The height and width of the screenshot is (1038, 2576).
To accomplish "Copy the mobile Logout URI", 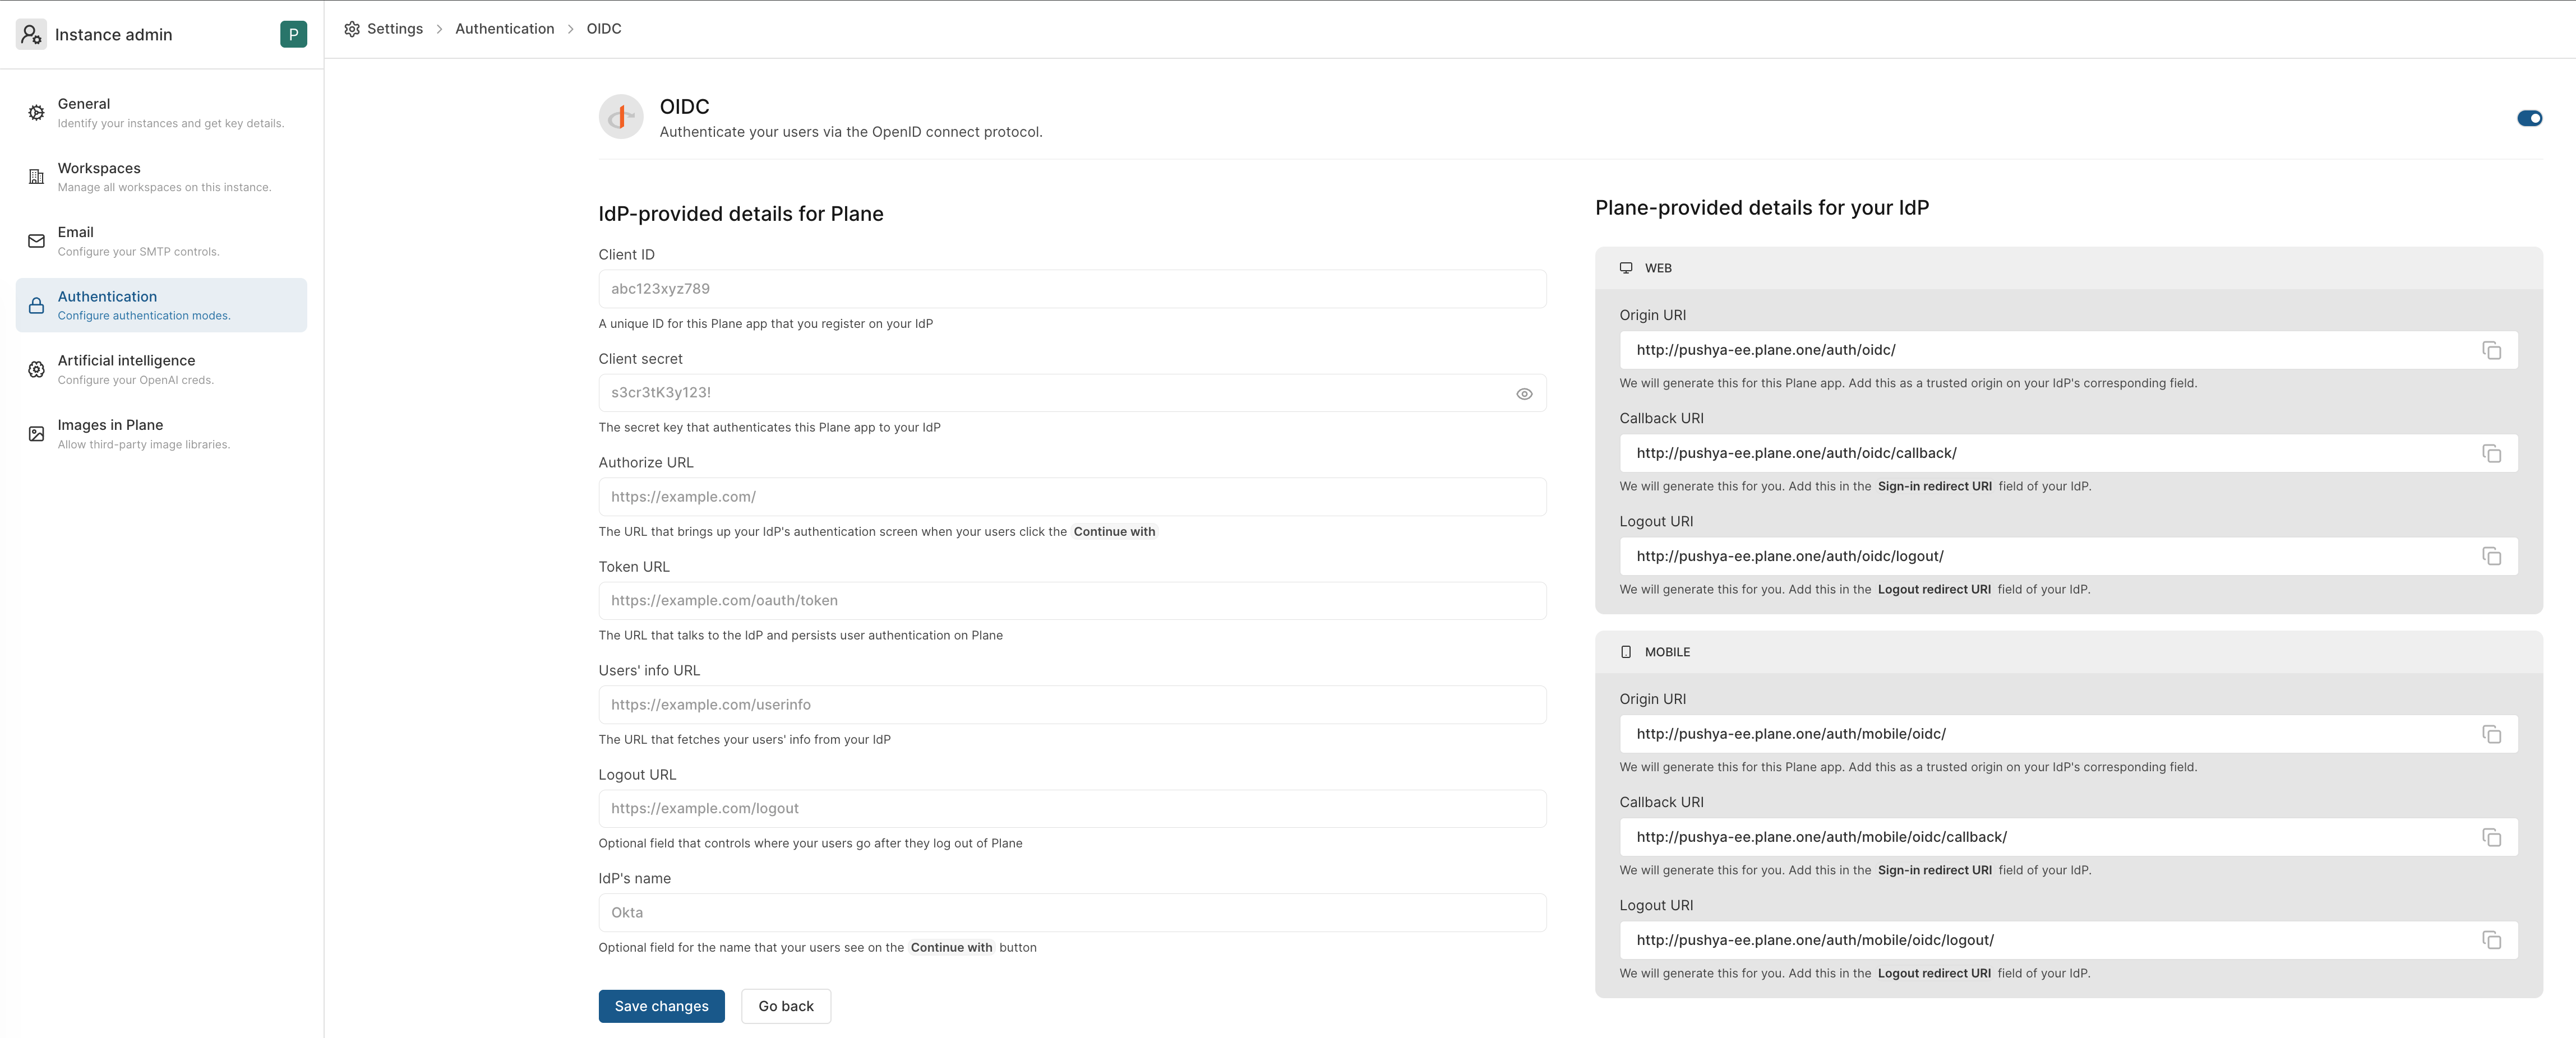I will coord(2492,940).
